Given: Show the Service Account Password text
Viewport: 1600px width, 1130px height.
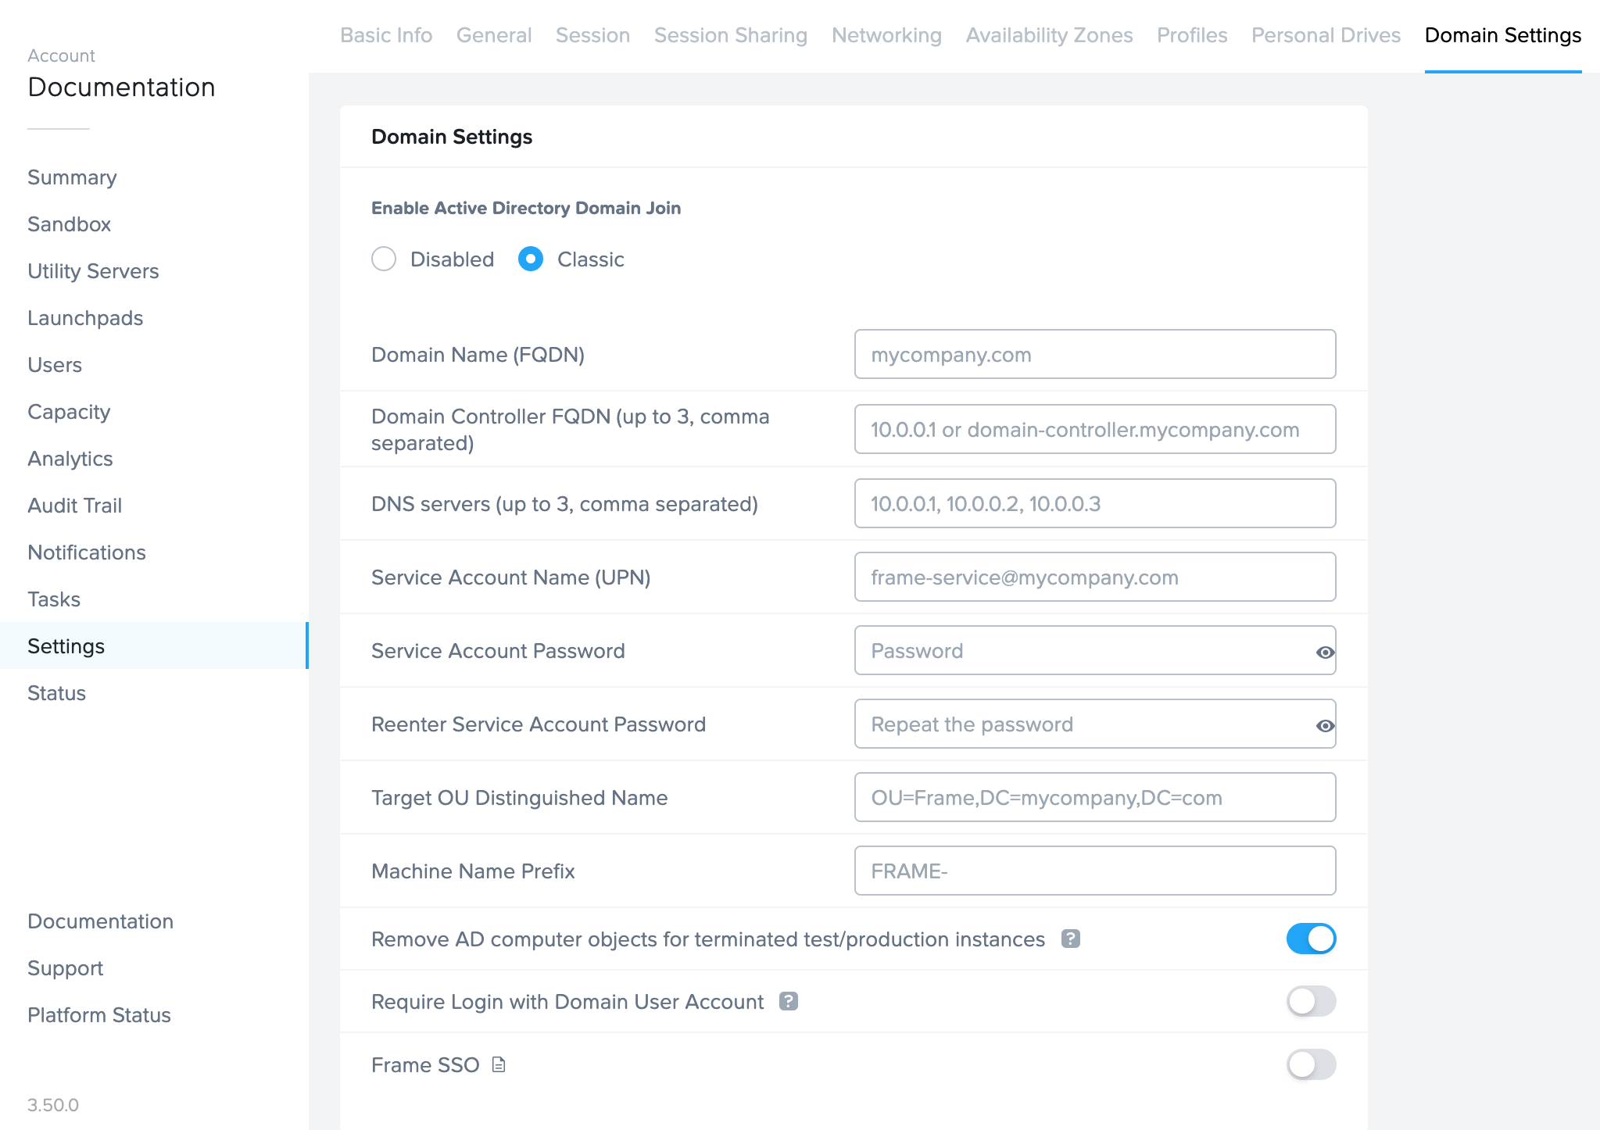Looking at the screenshot, I should (x=1325, y=652).
